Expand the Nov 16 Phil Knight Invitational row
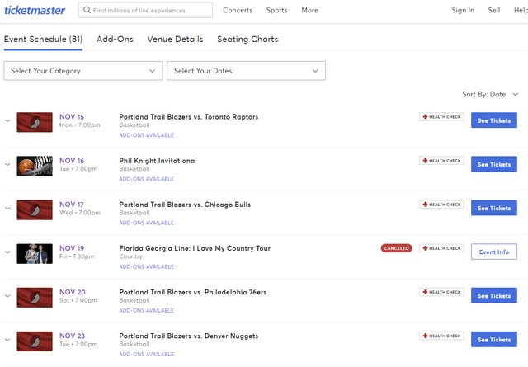 coord(7,164)
